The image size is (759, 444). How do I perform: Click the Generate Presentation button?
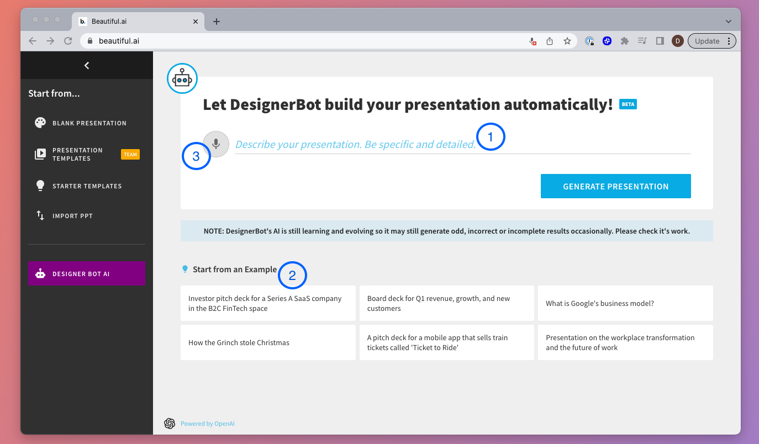coord(616,186)
